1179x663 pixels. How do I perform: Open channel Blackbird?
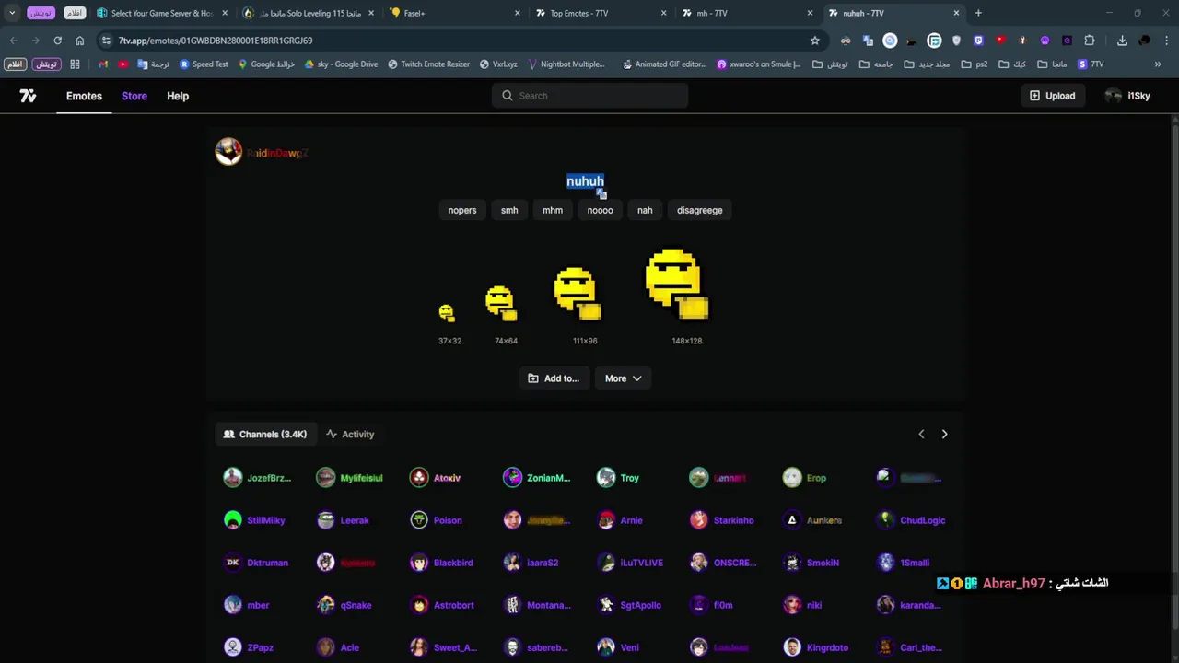[442, 563]
